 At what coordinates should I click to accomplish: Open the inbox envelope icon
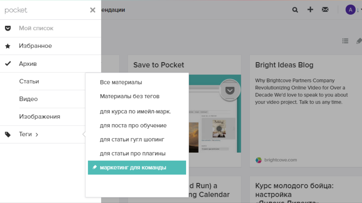(x=325, y=10)
